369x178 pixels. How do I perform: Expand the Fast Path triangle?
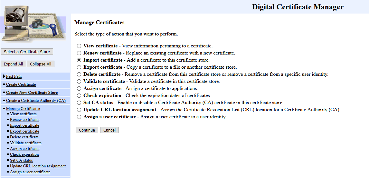coord(4,76)
